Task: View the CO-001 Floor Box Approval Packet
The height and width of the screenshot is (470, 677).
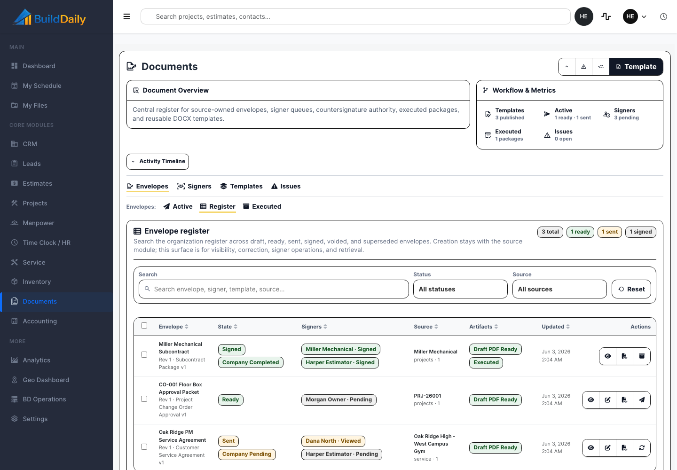Action: [591, 400]
